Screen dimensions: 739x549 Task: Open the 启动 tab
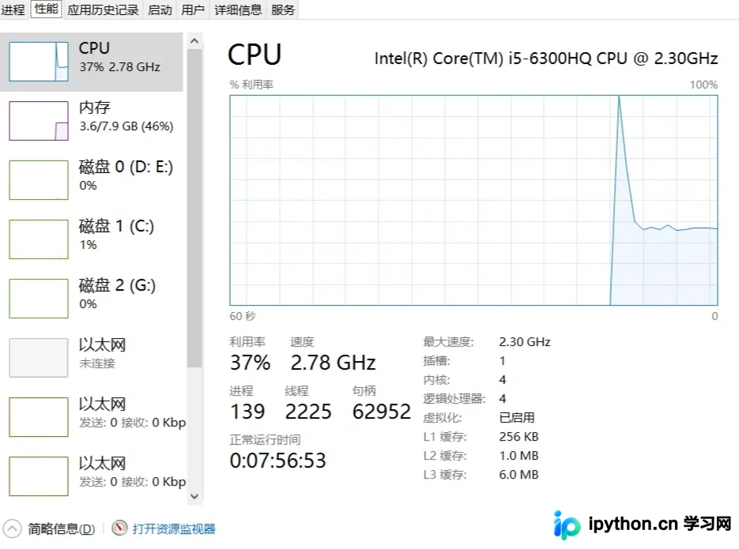160,9
